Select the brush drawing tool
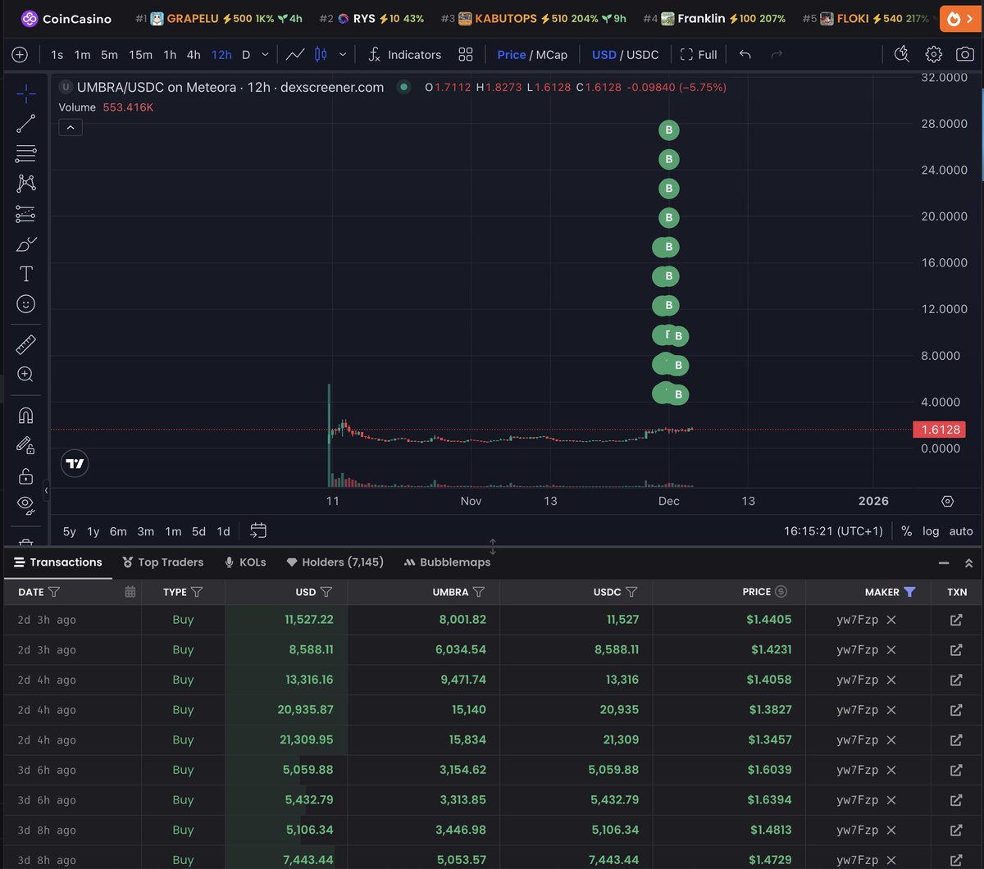The width and height of the screenshot is (984, 869). point(25,244)
